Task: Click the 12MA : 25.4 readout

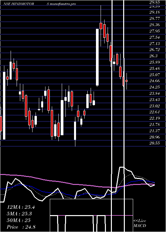Action: pos(21,207)
